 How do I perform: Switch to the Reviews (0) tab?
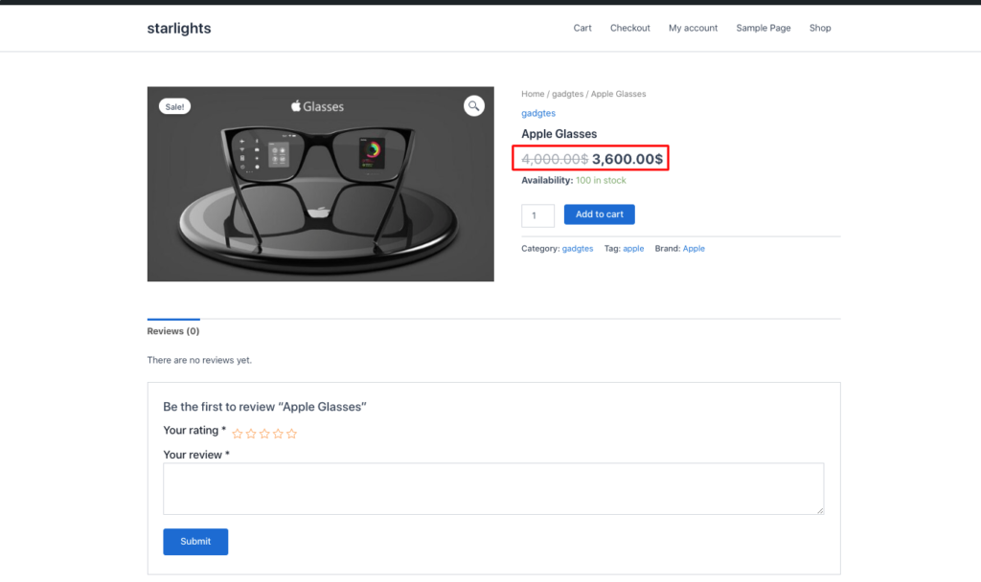[172, 330]
